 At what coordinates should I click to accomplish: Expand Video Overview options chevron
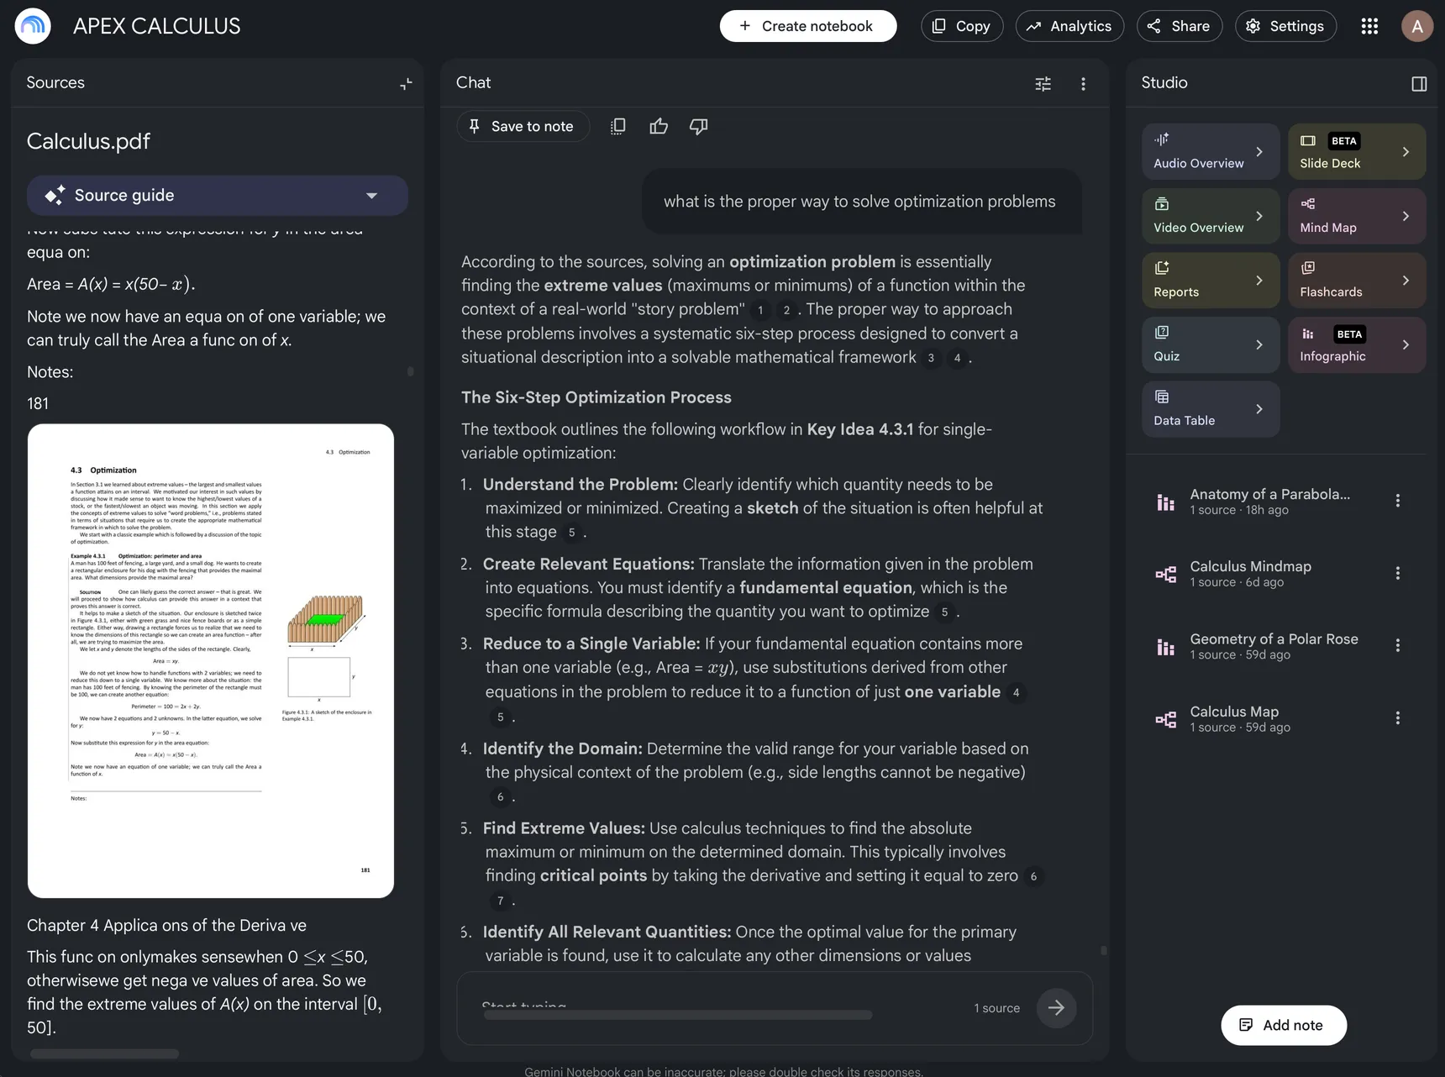1258,216
